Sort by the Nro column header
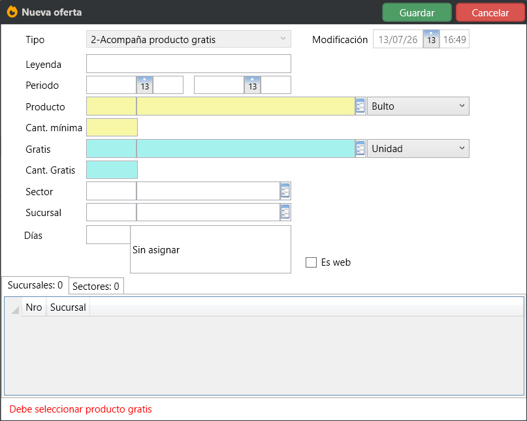The width and height of the screenshot is (527, 421). pos(34,307)
